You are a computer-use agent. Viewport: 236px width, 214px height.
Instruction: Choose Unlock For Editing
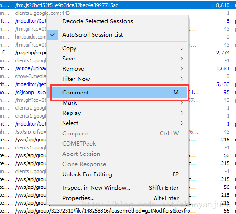pyautogui.click(x=87, y=174)
